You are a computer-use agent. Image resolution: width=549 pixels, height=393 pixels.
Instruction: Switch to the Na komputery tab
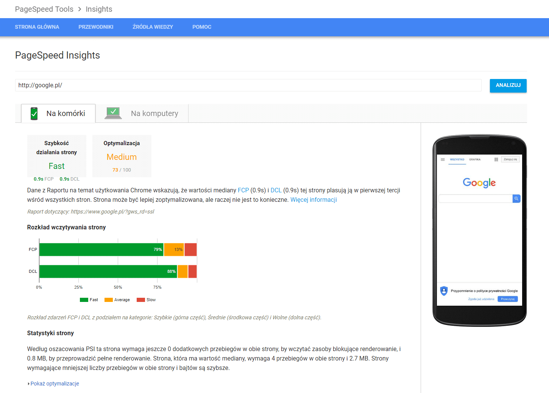(x=142, y=113)
